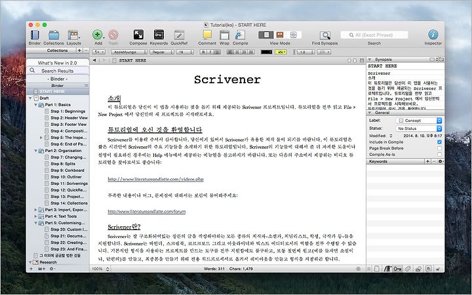472x295 pixels.
Task: Align text left in format bar
Action: click(x=230, y=52)
